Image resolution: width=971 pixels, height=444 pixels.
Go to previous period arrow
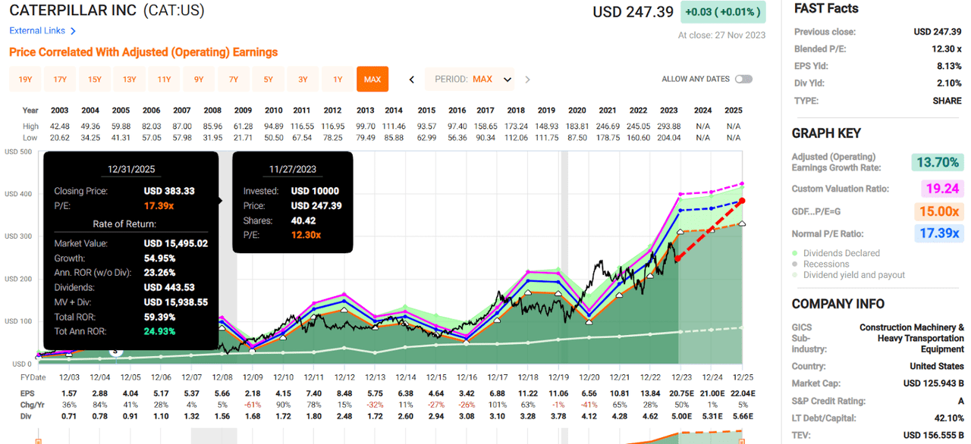click(412, 79)
